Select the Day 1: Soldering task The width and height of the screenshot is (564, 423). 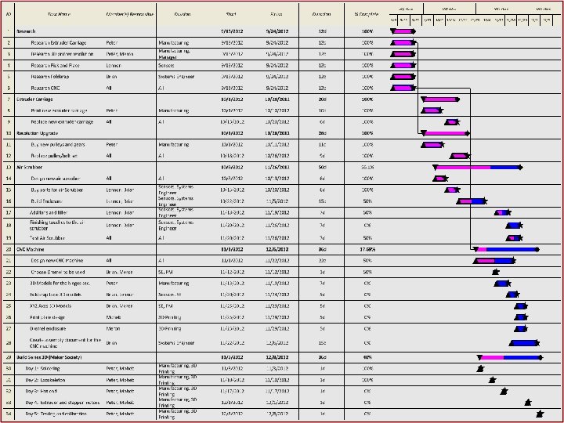coord(42,368)
